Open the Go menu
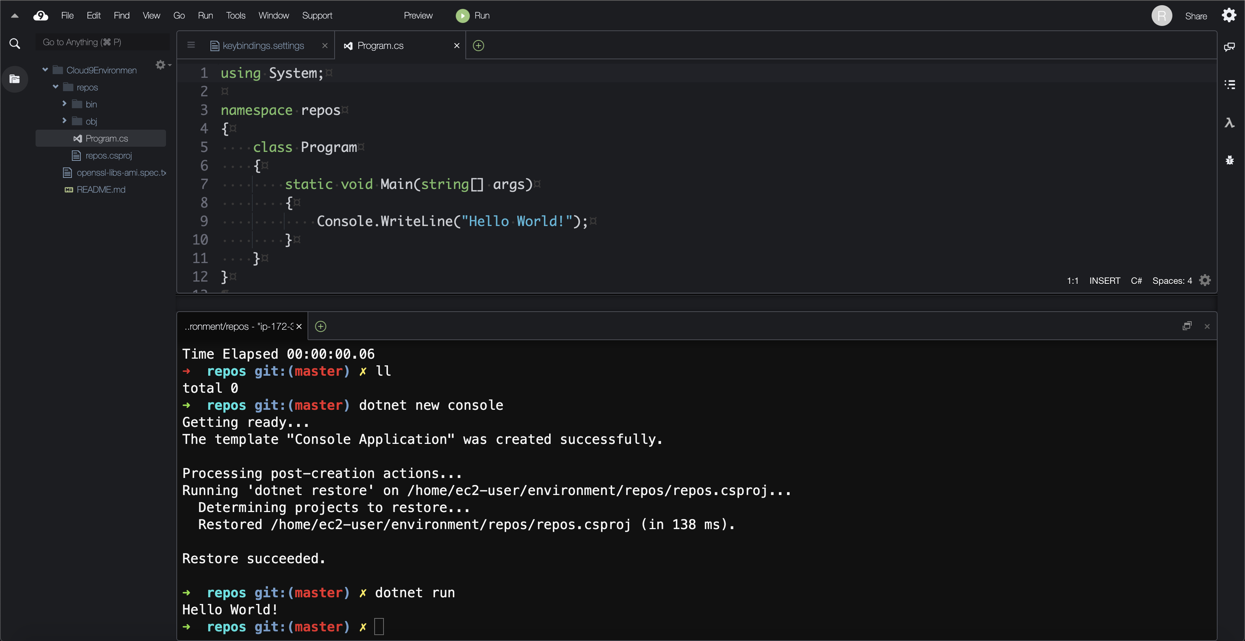 (x=179, y=16)
